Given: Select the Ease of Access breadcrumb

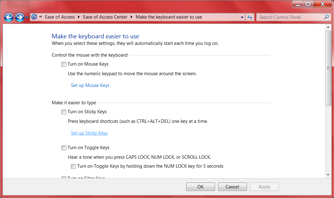Looking at the screenshot, I should point(60,17).
